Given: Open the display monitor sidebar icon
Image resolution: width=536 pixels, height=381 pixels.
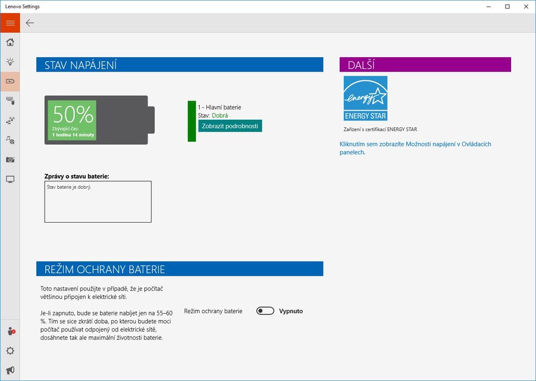Looking at the screenshot, I should (x=10, y=179).
